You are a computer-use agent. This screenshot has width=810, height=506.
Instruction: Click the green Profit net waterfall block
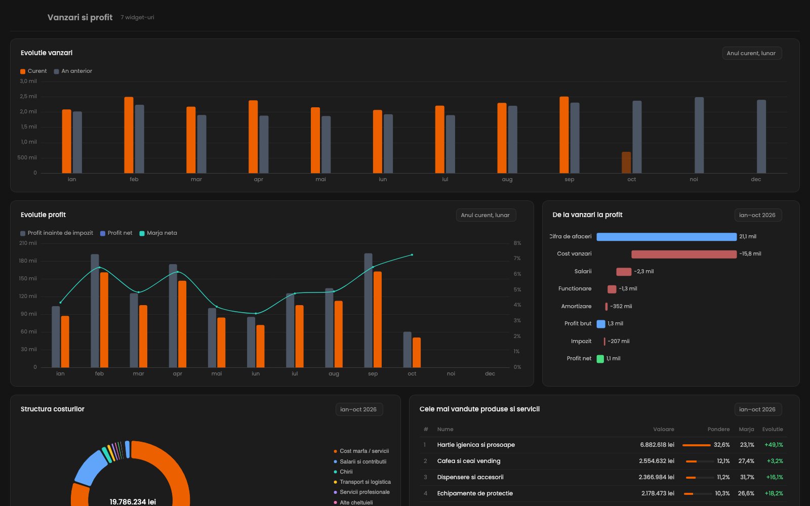click(600, 359)
